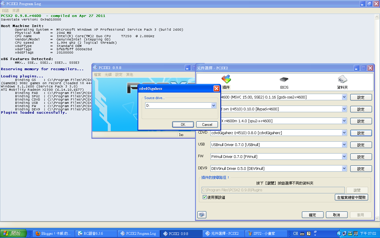Image resolution: width=380 pixels, height=238 pixels.
Task: Click the 'x86 Features Detected:' log line
Action: [x=27, y=59]
